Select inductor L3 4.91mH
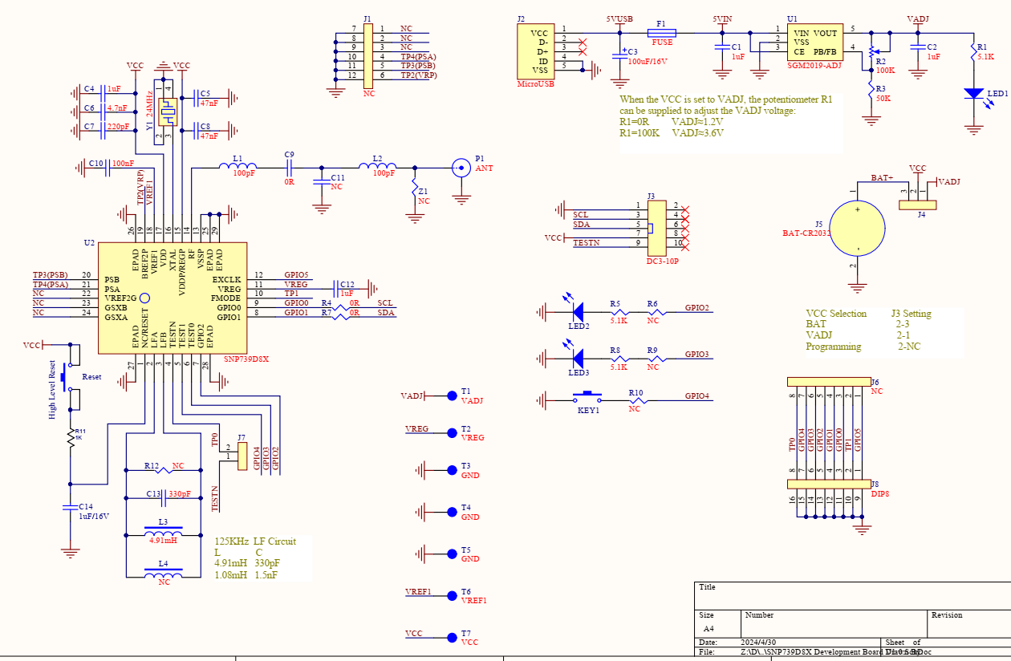The height and width of the screenshot is (661, 1011). (x=164, y=530)
